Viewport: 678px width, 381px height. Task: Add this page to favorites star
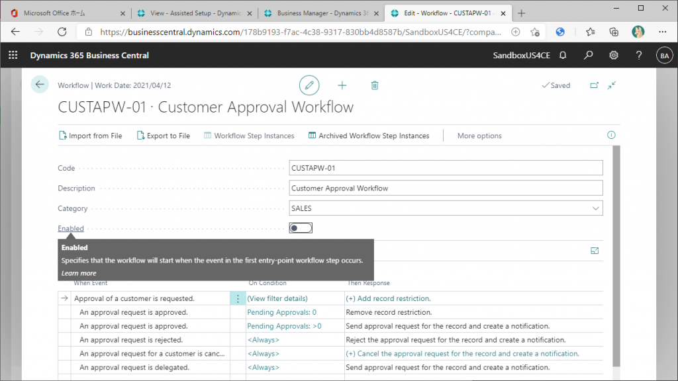point(535,32)
